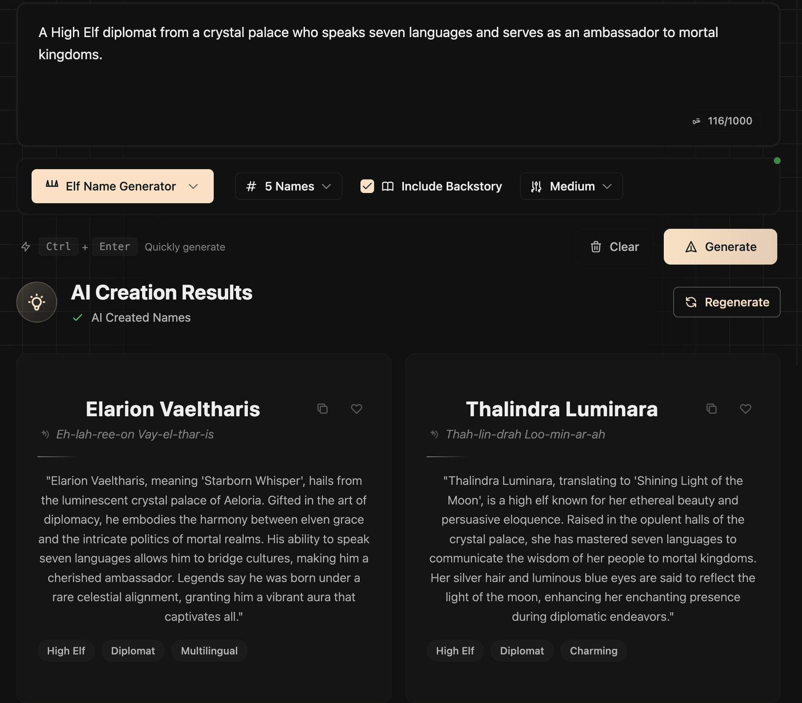Play pronunciation of Eh-lah-ree-on Vay-el-thar-is
The height and width of the screenshot is (703, 802).
[44, 434]
